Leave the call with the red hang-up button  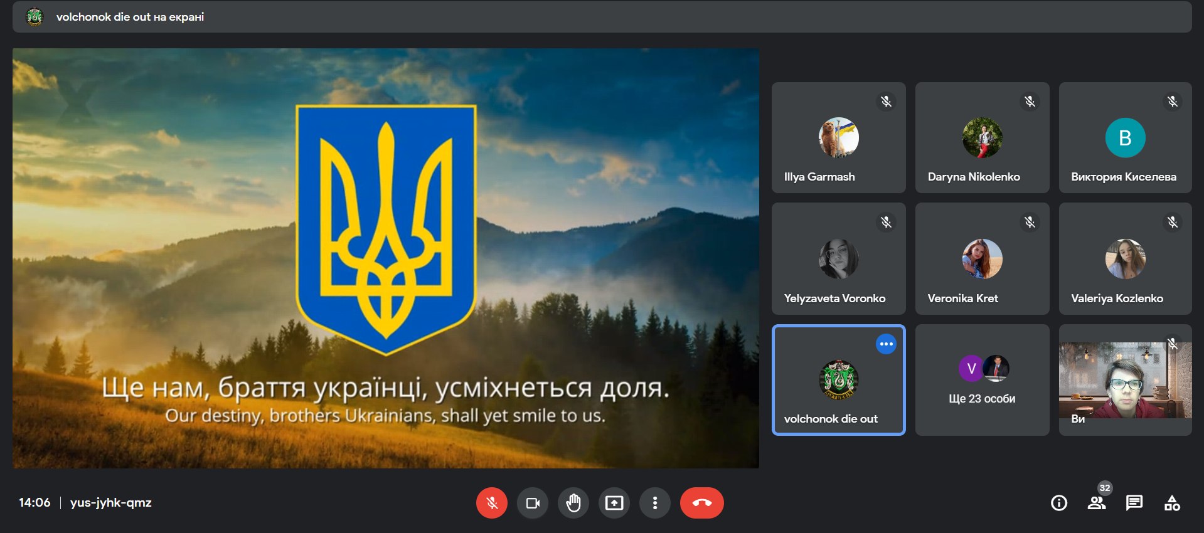[x=701, y=503]
